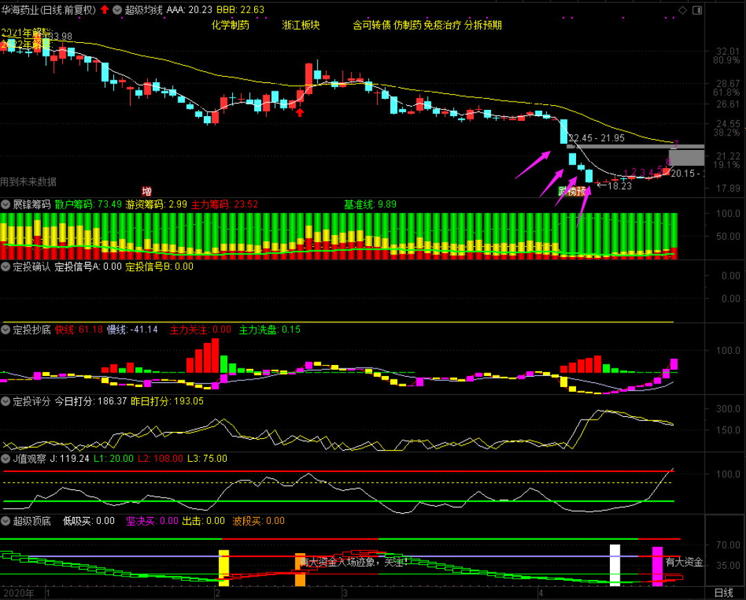This screenshot has width=746, height=600.
Task: Expand the 定投抄底 indicator menu arrow
Action: [6, 330]
